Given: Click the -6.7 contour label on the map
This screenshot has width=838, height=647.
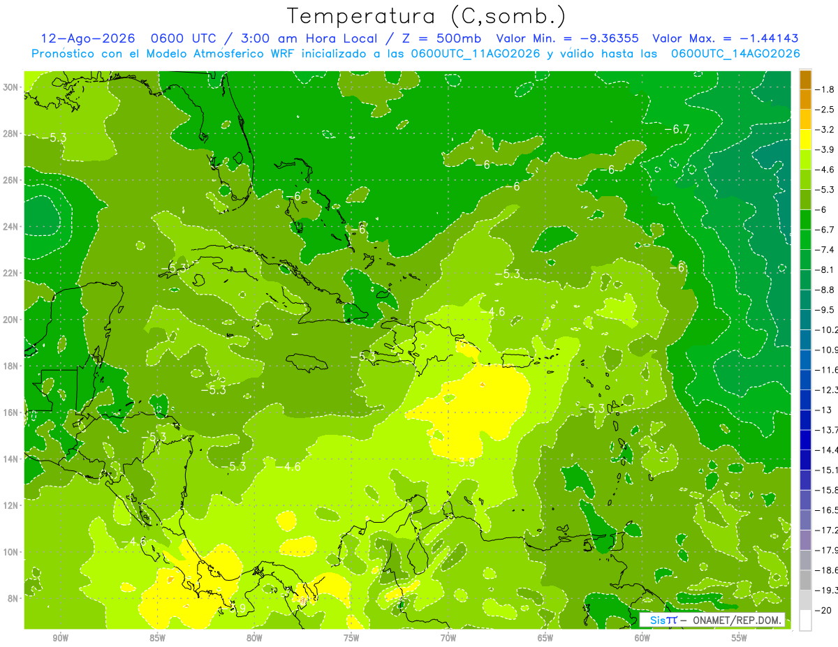Looking at the screenshot, I should pyautogui.click(x=677, y=129).
